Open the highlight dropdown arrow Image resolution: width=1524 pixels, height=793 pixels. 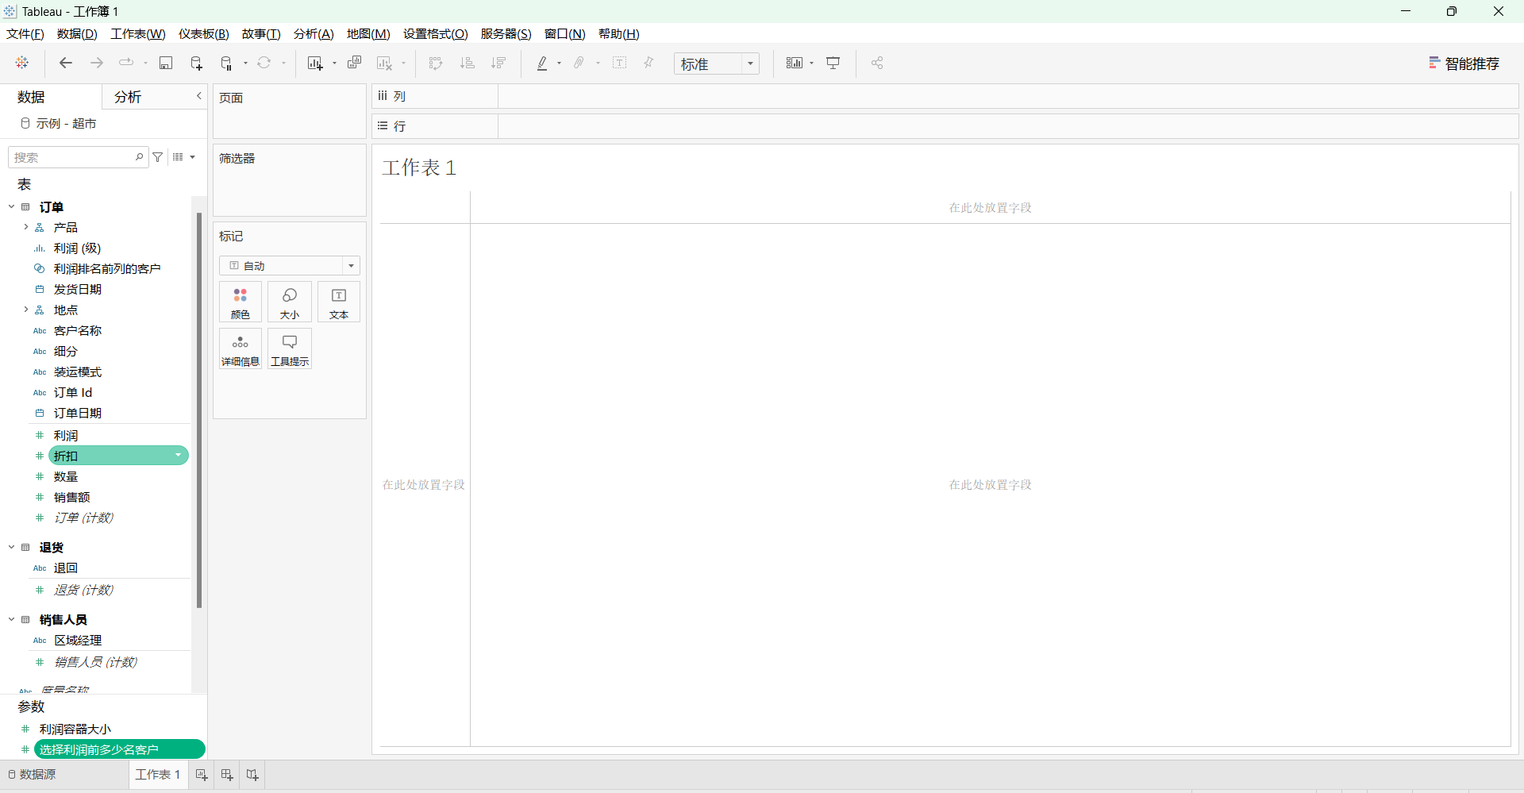[x=560, y=64]
